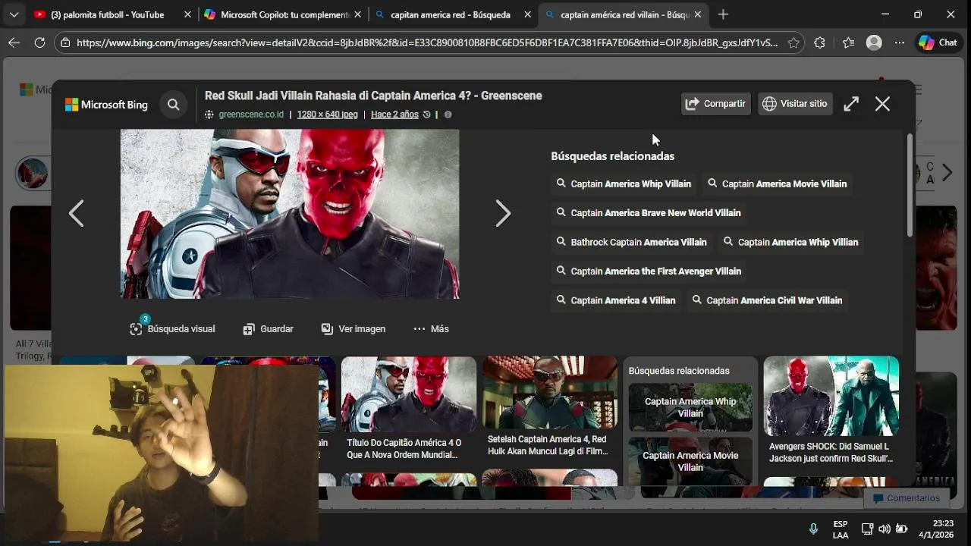Add page to favorites star
This screenshot has height=546, width=971.
coord(793,42)
